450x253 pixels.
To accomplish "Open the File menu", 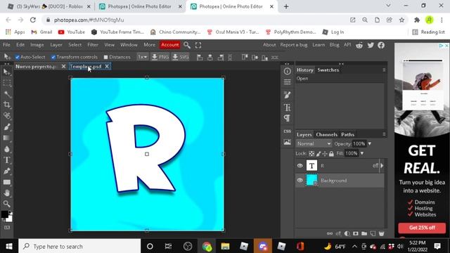I will (x=6, y=45).
